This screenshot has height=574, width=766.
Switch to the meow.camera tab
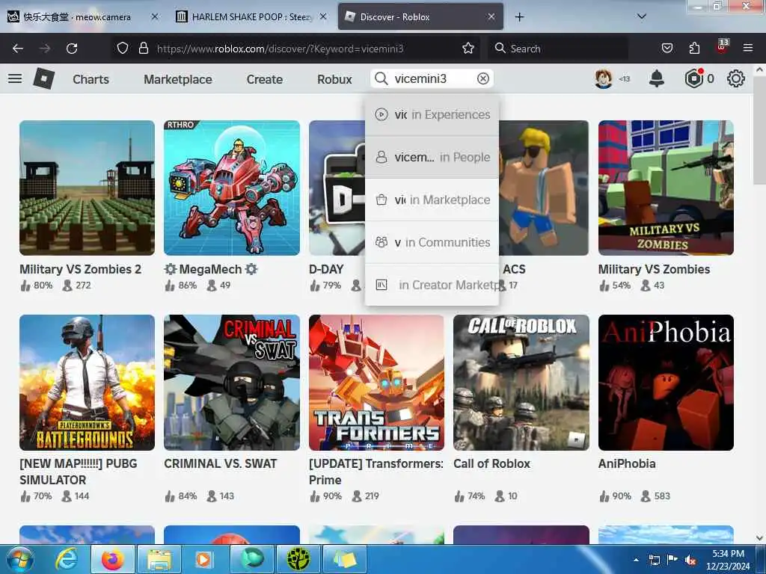point(77,17)
